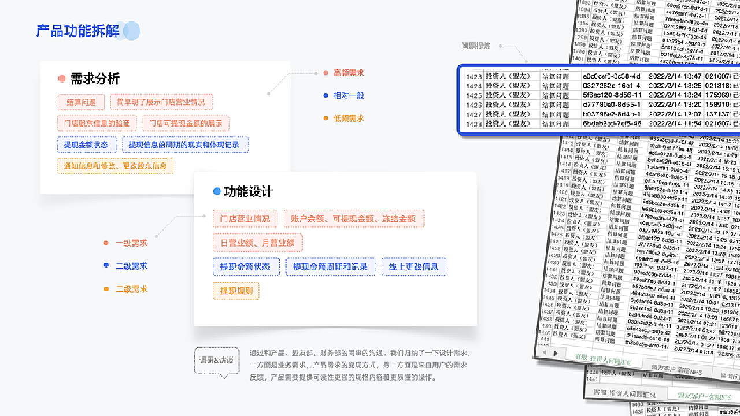Click the 高频需求 legend item
Viewport: 740px width, 416px height.
[x=348, y=73]
